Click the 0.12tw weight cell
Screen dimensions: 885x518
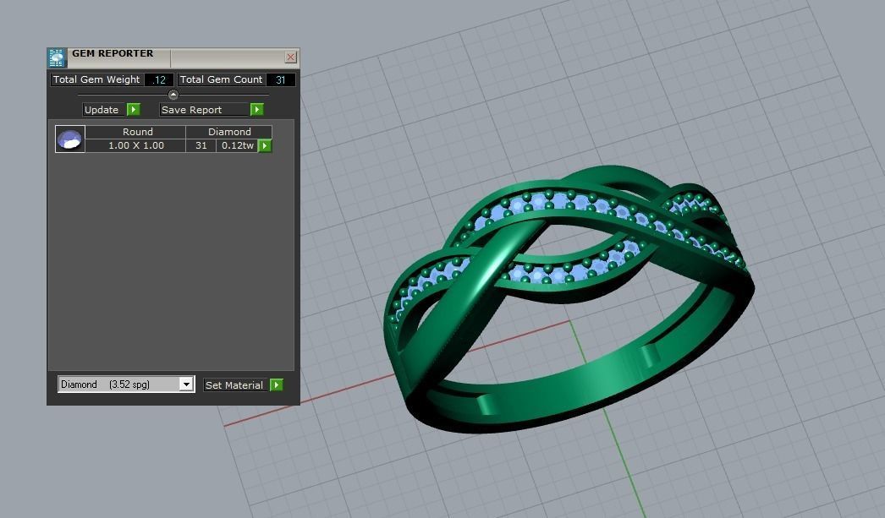237,145
